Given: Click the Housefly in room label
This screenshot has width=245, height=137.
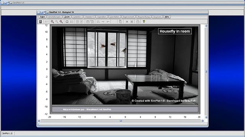Looking at the screenshot, I should [175, 31].
